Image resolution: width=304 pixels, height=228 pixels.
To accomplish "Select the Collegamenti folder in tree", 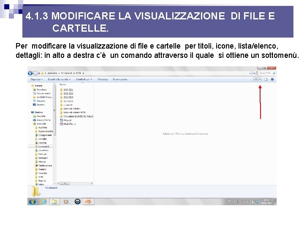I will pos(43,135).
